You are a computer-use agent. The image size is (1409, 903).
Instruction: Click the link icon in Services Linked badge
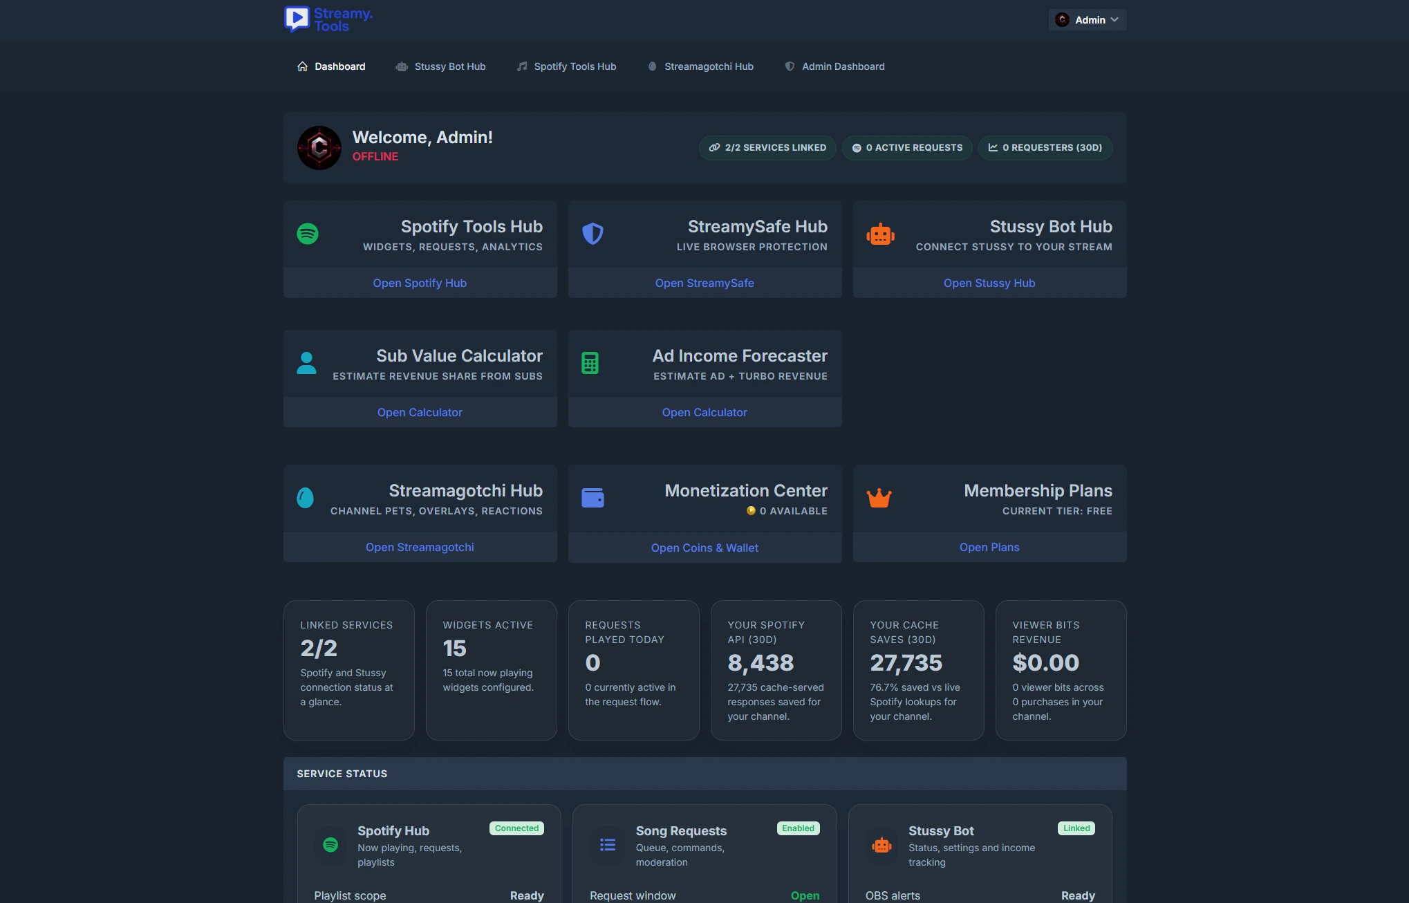pos(714,148)
